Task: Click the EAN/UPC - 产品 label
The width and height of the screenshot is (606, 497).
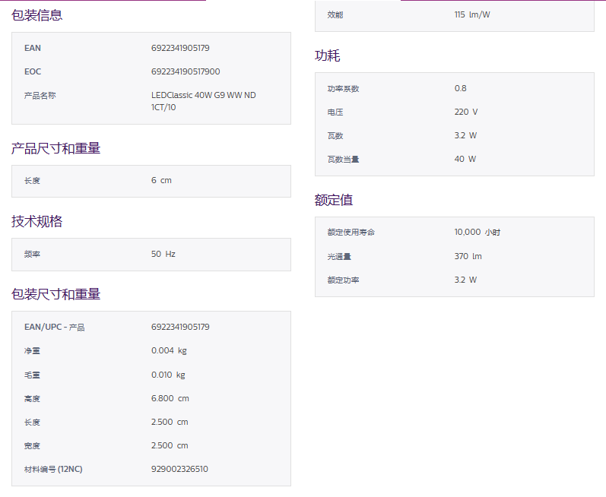Action: [x=54, y=327]
